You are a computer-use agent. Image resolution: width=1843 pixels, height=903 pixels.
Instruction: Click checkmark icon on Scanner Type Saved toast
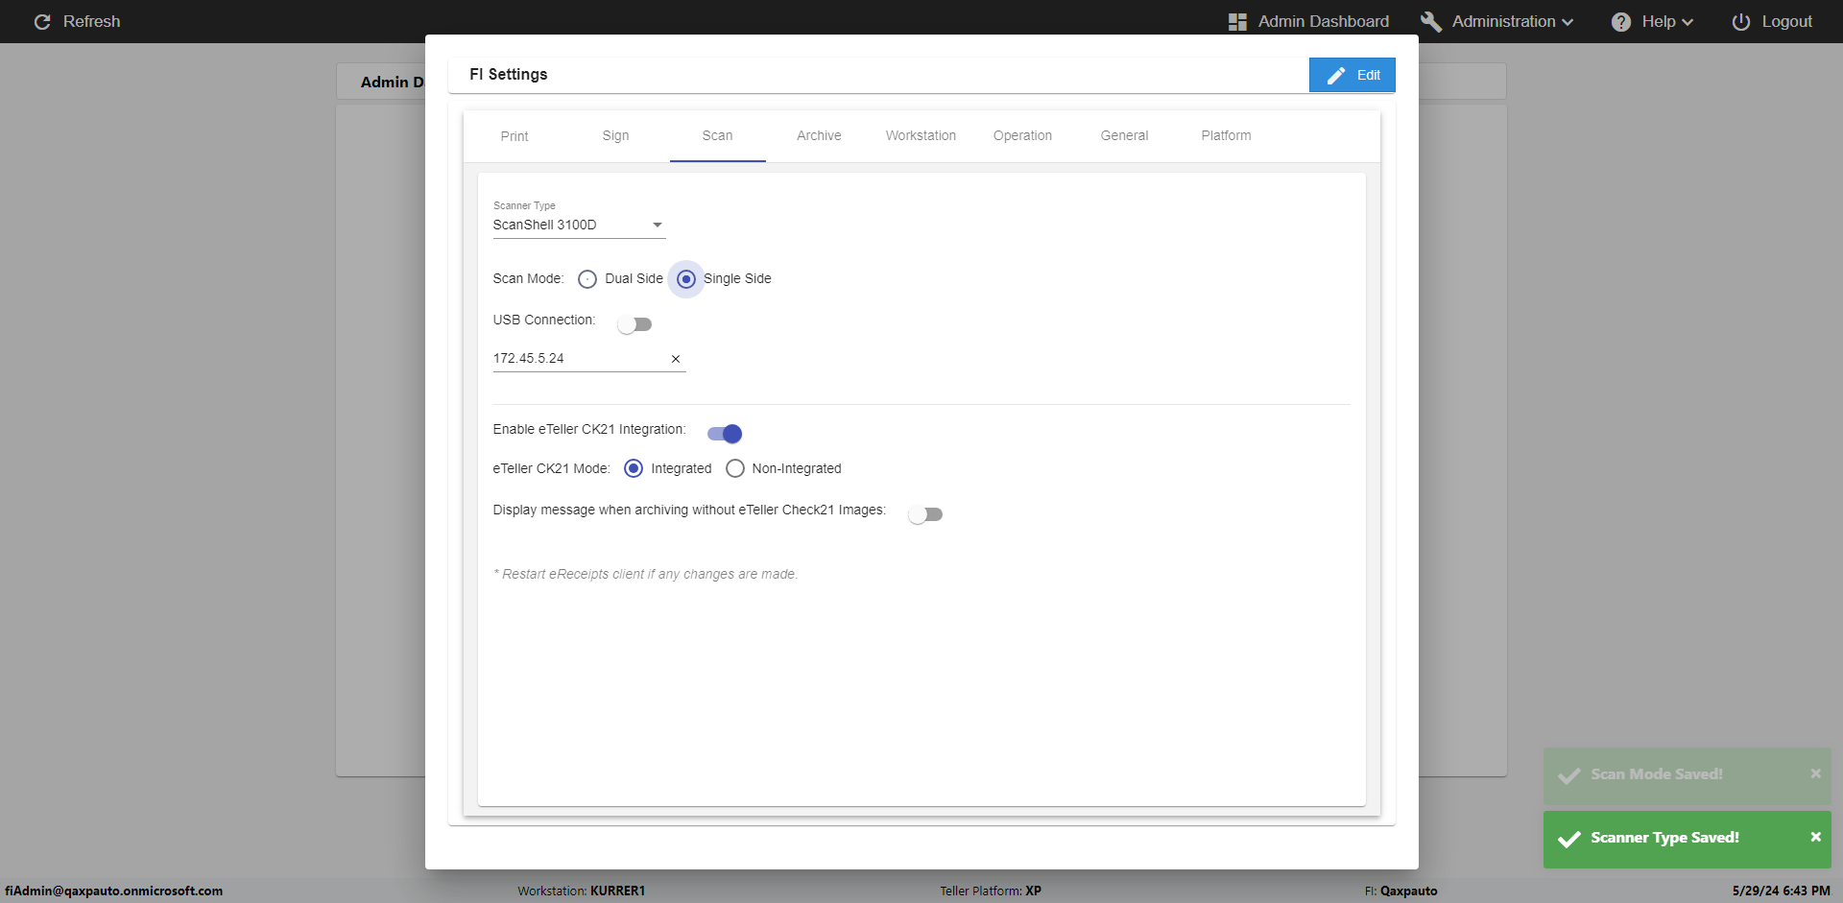click(x=1569, y=839)
